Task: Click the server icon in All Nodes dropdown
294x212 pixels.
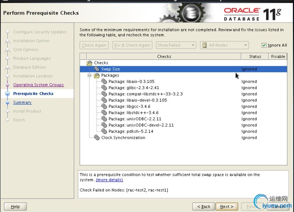Action: (x=205, y=45)
